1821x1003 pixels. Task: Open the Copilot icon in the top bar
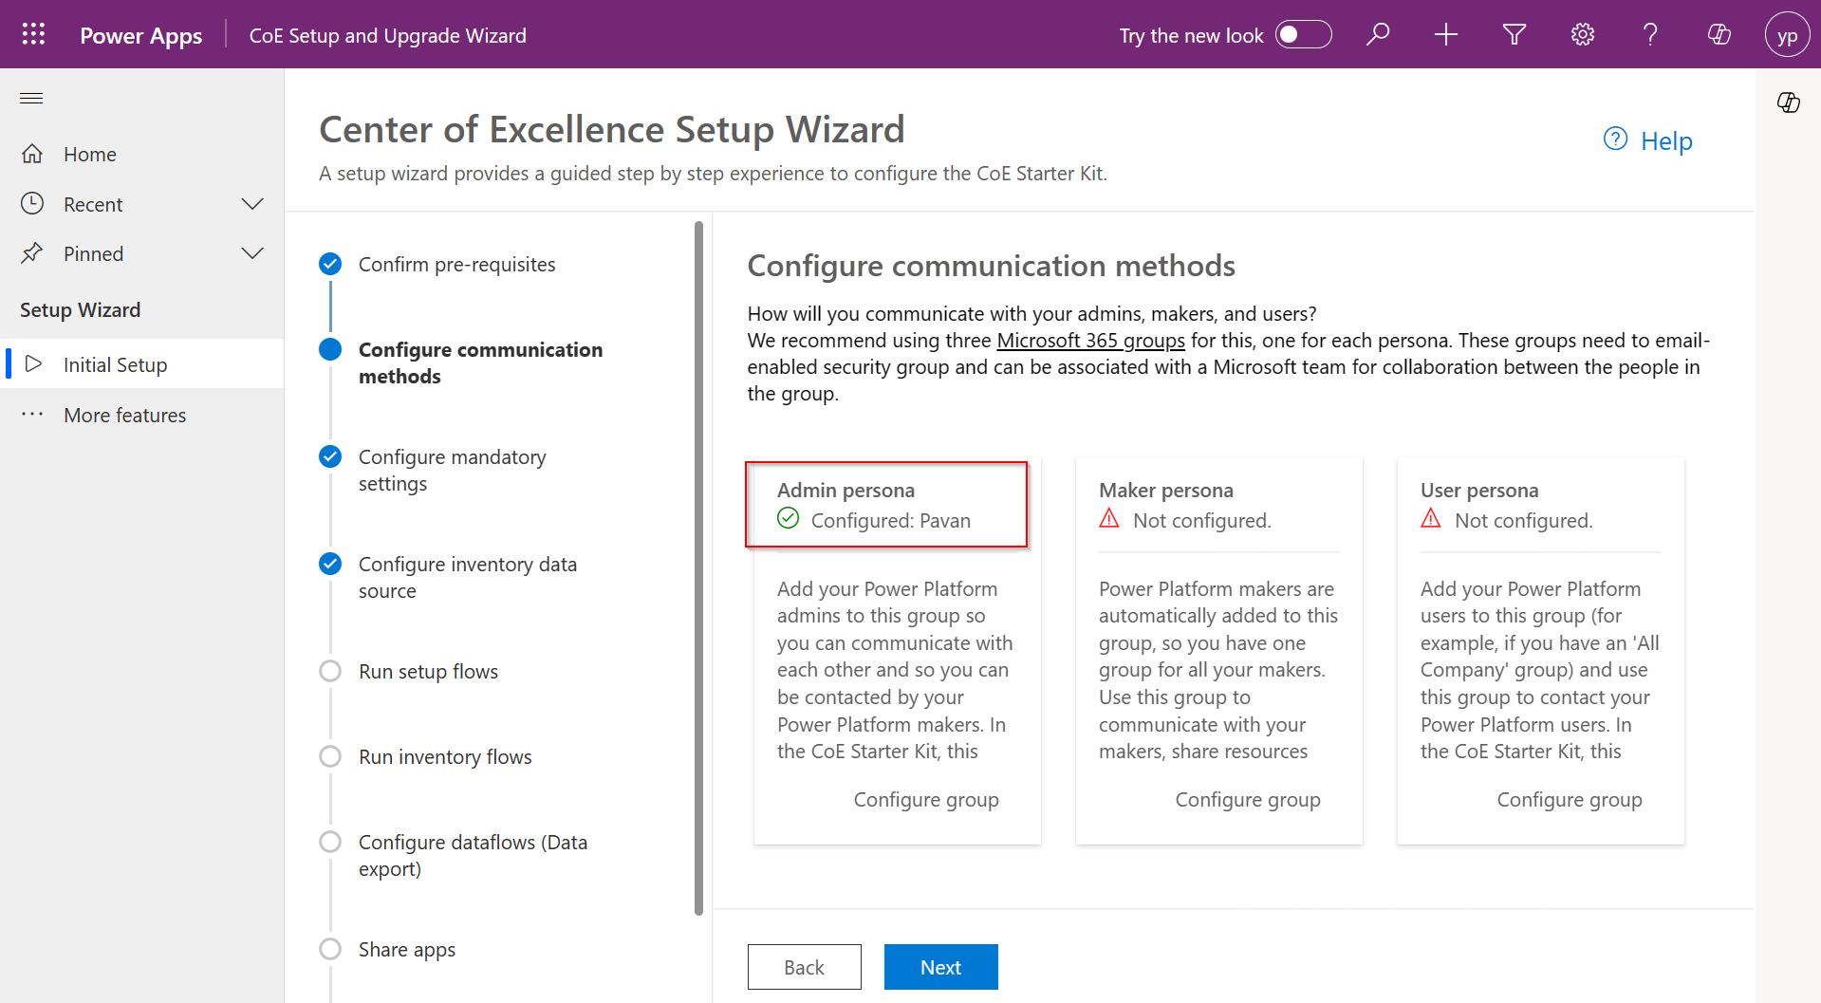pyautogui.click(x=1718, y=34)
